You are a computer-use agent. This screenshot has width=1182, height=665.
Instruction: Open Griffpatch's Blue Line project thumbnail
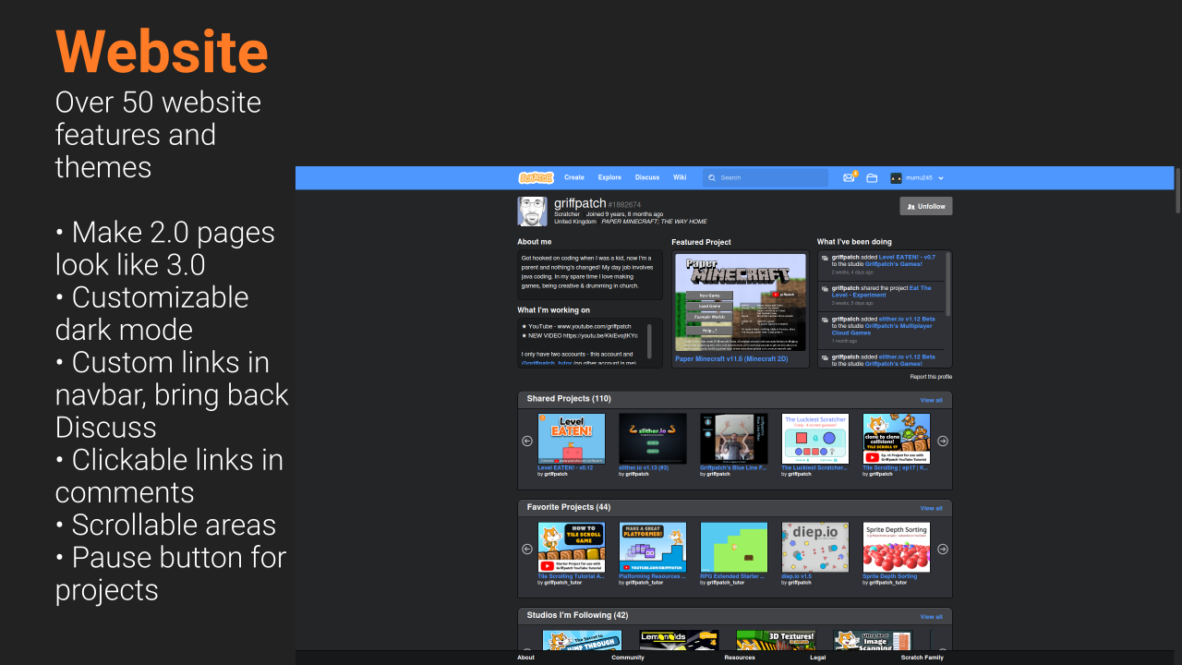coord(734,438)
